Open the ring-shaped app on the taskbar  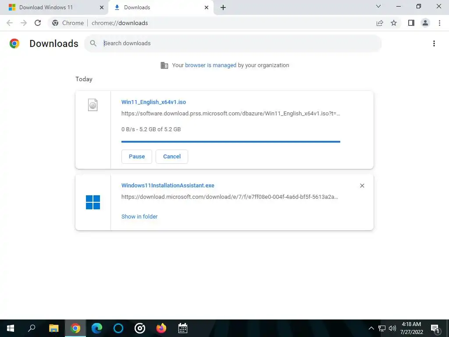(140, 328)
